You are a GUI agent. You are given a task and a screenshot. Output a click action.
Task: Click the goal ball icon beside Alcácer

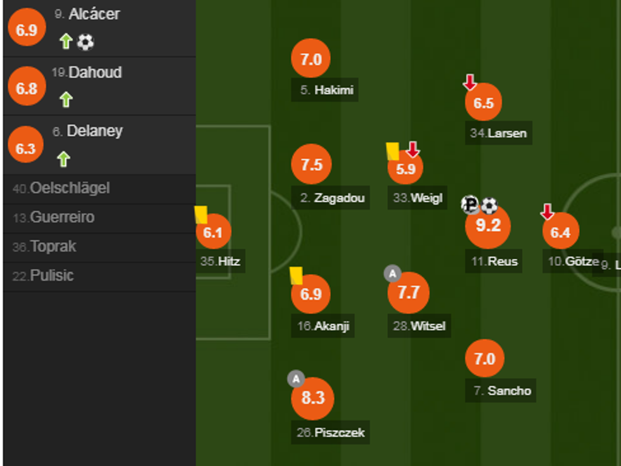pyautogui.click(x=86, y=42)
